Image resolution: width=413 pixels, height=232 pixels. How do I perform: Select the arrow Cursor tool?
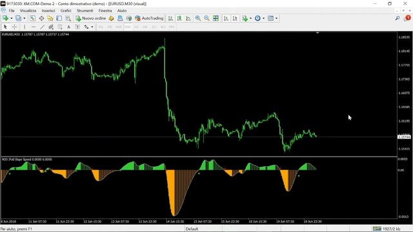[x=5, y=27]
